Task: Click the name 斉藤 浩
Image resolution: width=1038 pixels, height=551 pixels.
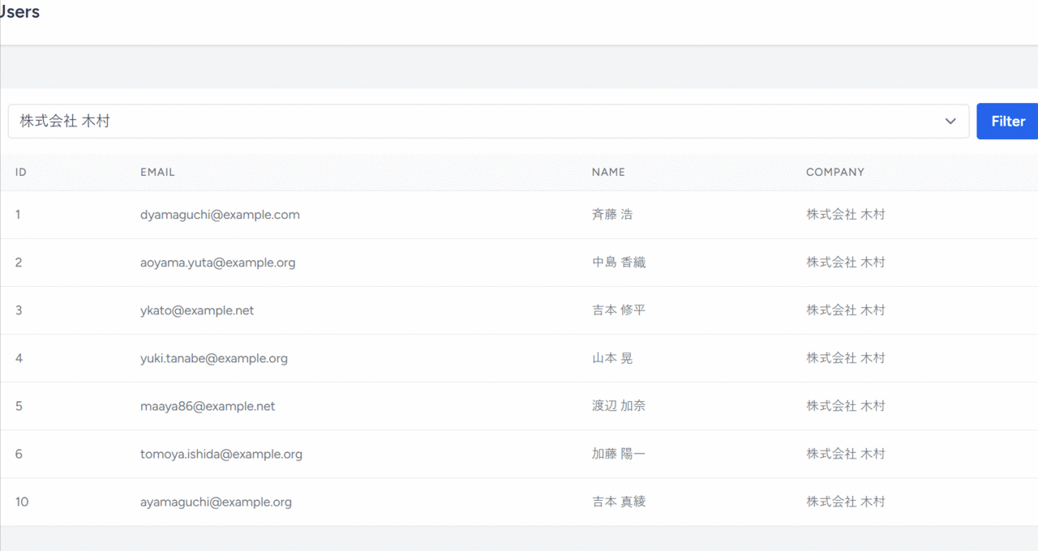Action: pyautogui.click(x=612, y=215)
